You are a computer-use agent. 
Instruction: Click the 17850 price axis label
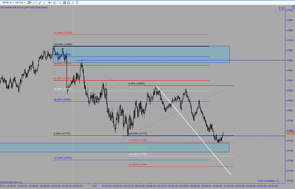pos(290,60)
